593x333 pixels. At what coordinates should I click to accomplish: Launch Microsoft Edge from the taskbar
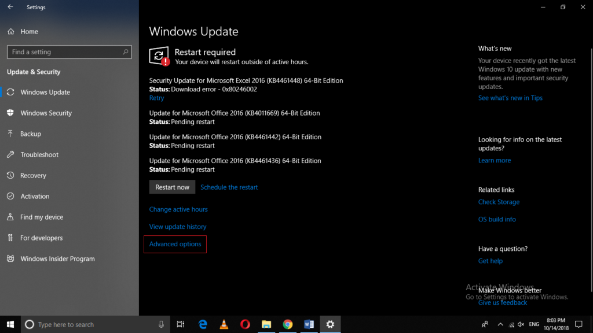coord(203,324)
